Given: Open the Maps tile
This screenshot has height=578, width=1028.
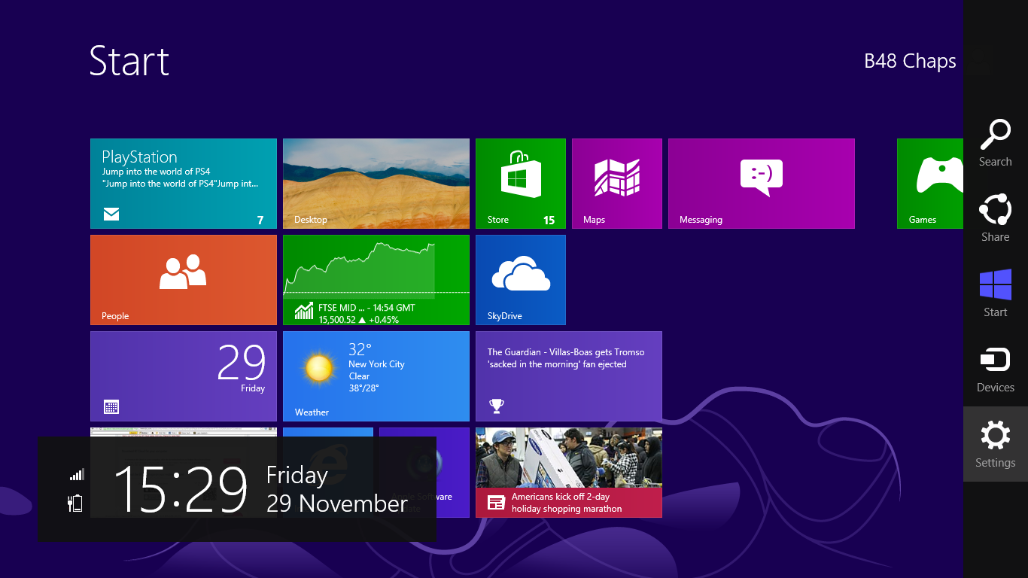Looking at the screenshot, I should 617,184.
